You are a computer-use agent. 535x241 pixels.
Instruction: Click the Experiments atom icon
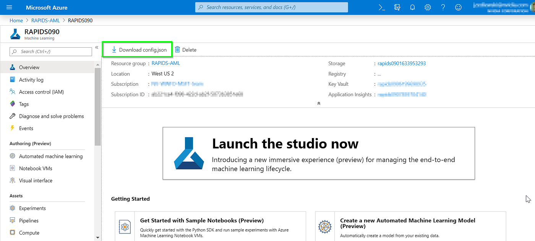12,208
